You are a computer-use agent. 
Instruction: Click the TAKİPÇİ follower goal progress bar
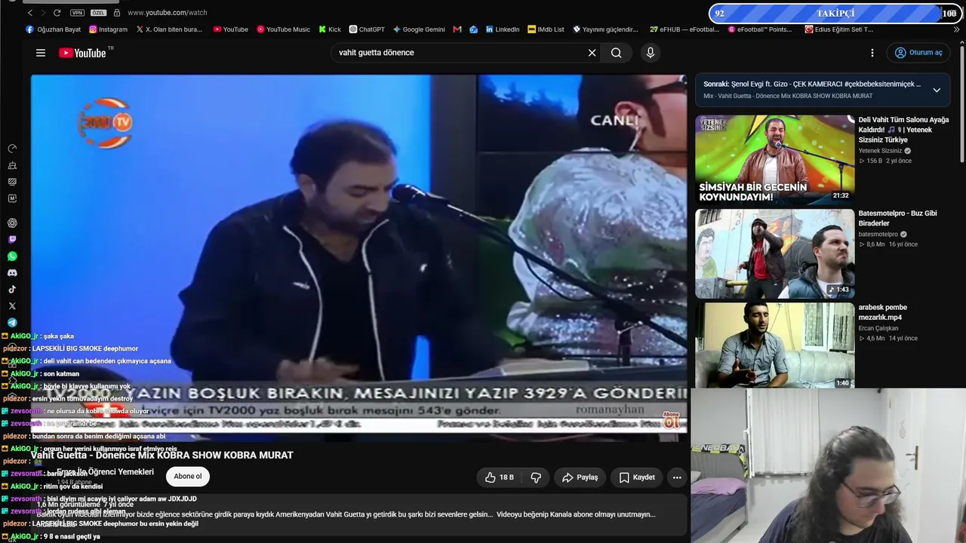pyautogui.click(x=835, y=14)
